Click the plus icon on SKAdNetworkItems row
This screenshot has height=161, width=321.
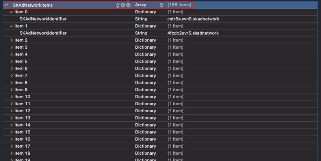(x=123, y=5)
